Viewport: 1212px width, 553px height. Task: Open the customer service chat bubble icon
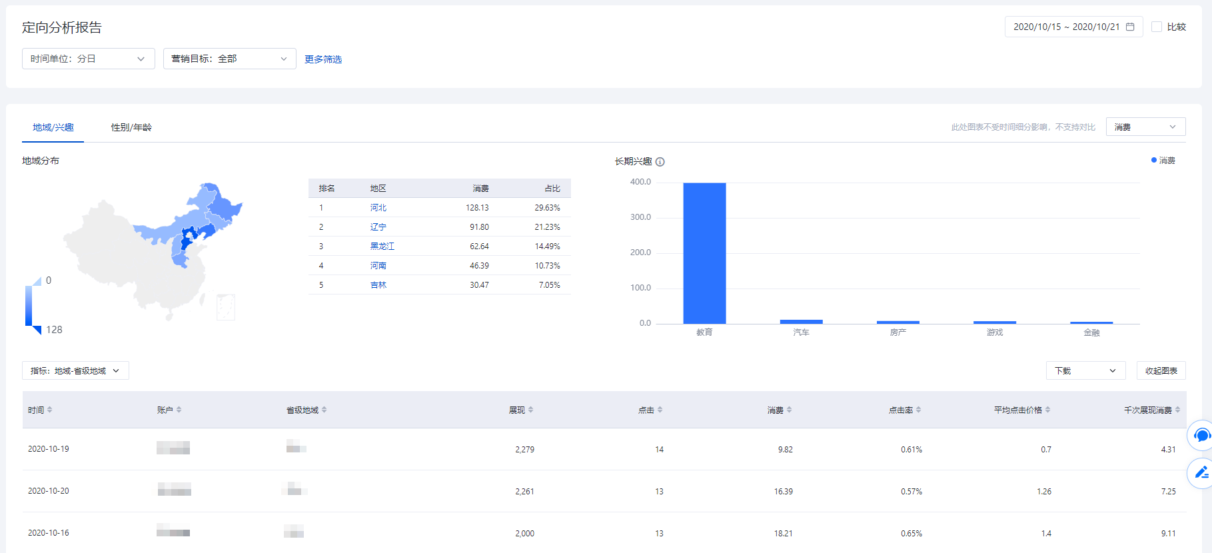(x=1201, y=436)
